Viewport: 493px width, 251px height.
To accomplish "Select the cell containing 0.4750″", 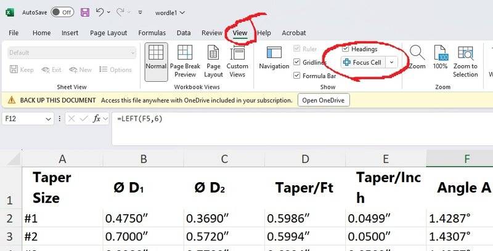I will tap(144, 218).
